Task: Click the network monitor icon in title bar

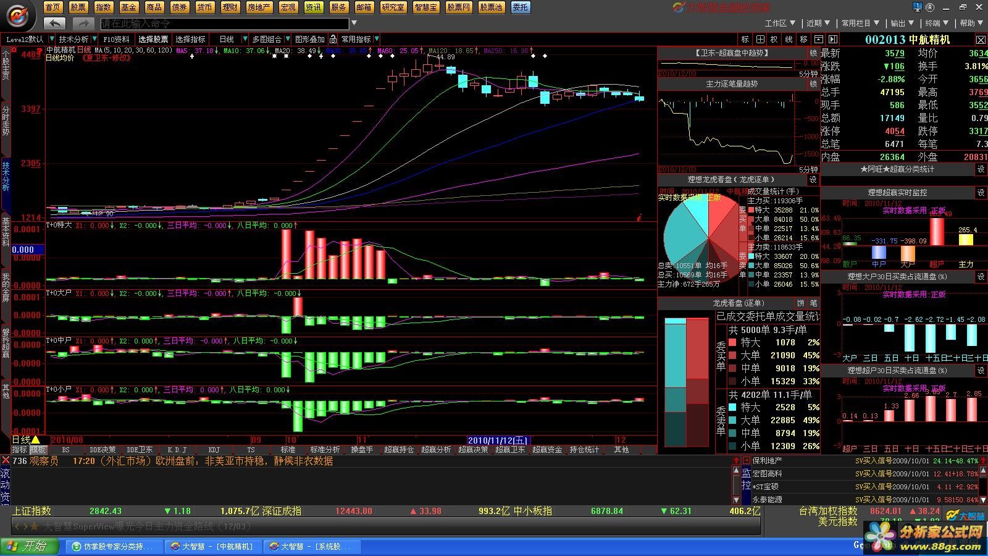Action: pos(918,7)
